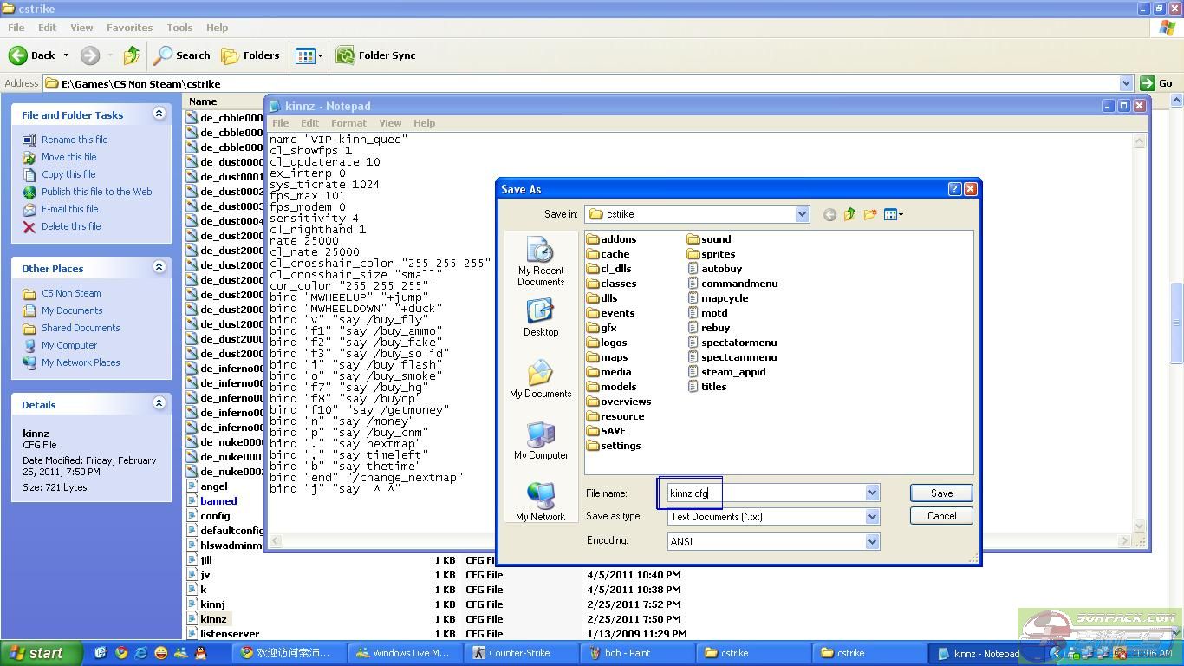
Task: Open the Tools menu in Explorer
Action: [179, 28]
